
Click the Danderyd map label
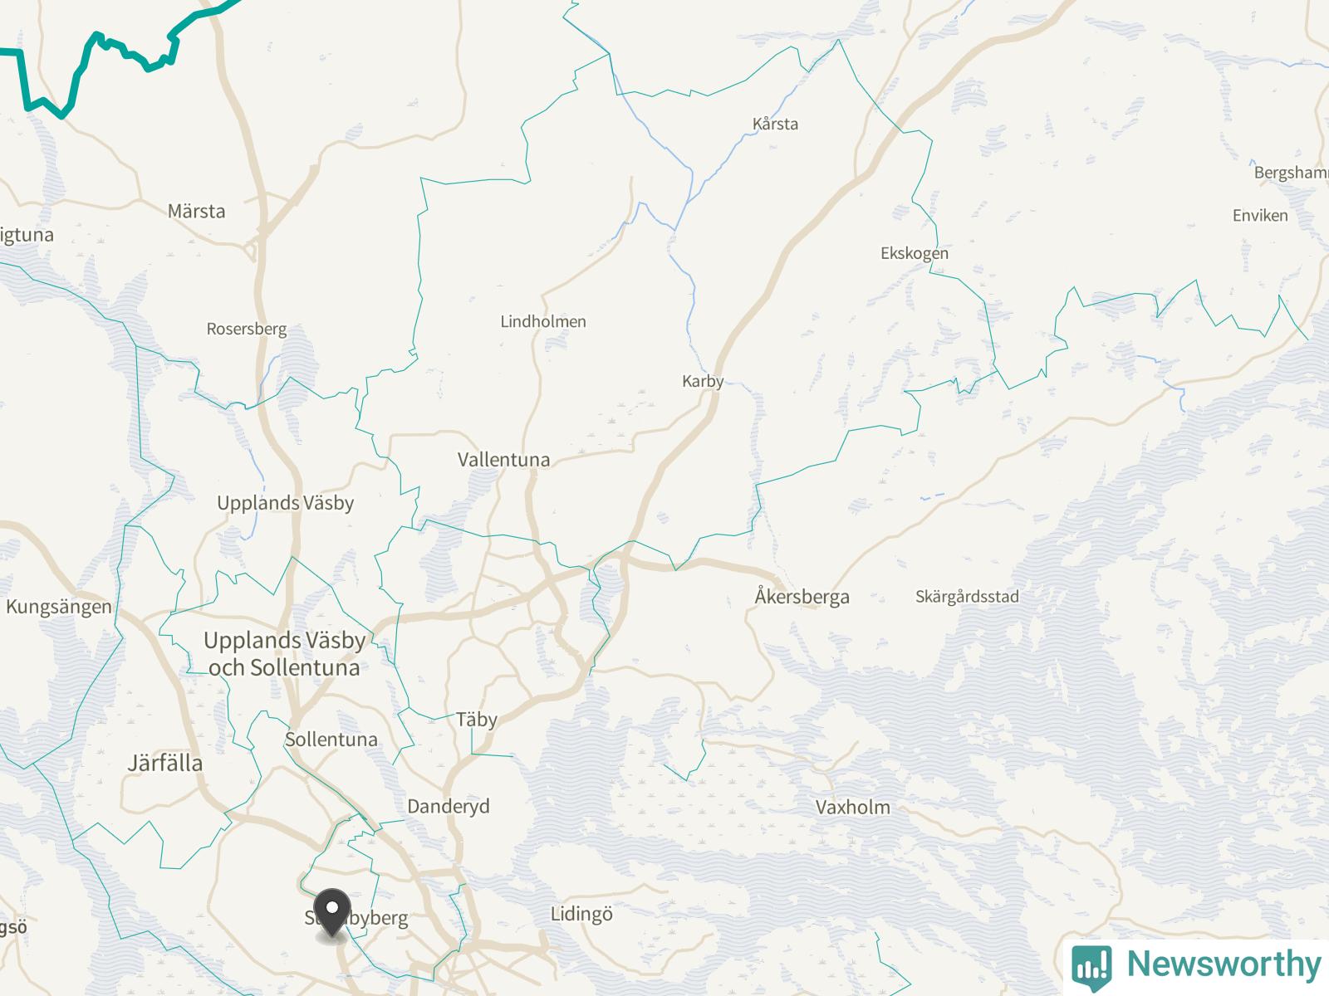[449, 806]
